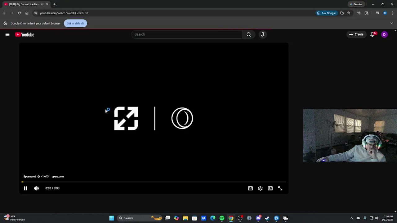
Task: Bookmark this tab star icon
Action: coord(349,13)
